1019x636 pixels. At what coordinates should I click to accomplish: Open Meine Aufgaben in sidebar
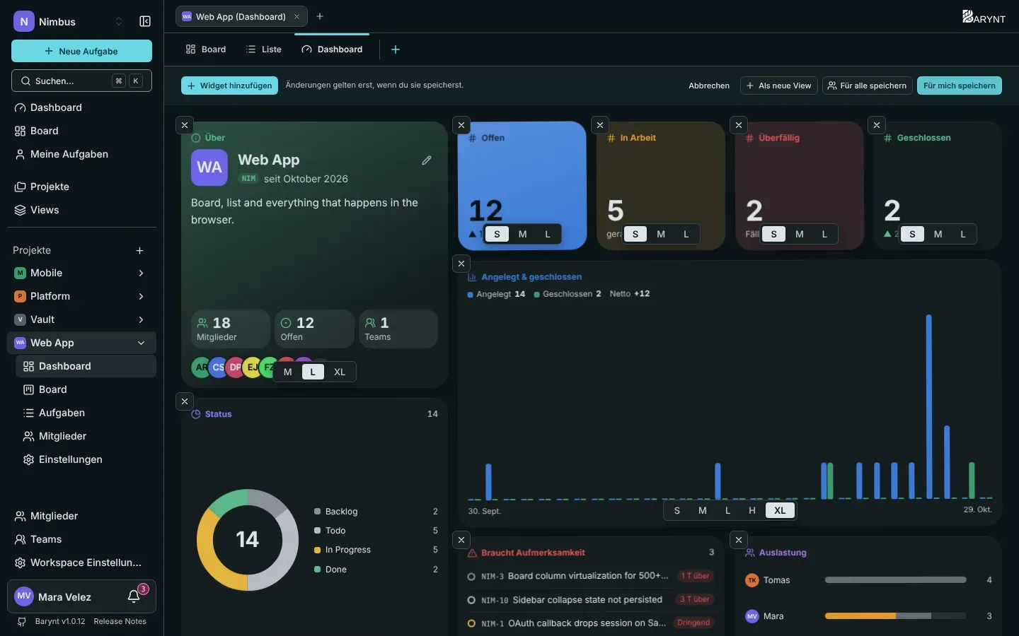(81, 154)
